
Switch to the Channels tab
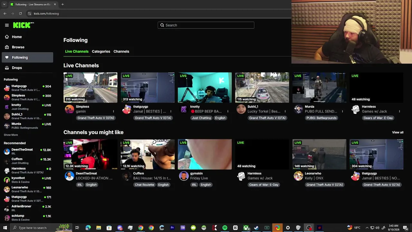click(121, 52)
